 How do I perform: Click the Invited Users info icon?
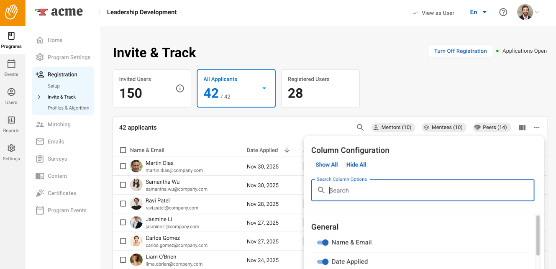click(180, 88)
